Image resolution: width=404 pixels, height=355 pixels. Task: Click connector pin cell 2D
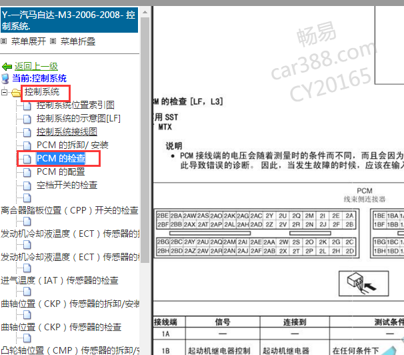[x=349, y=251]
